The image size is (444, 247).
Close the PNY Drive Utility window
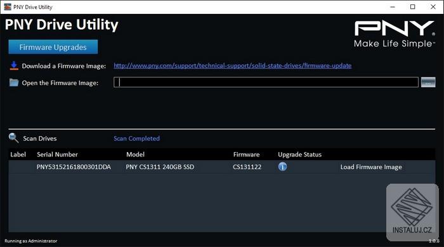tap(433, 7)
